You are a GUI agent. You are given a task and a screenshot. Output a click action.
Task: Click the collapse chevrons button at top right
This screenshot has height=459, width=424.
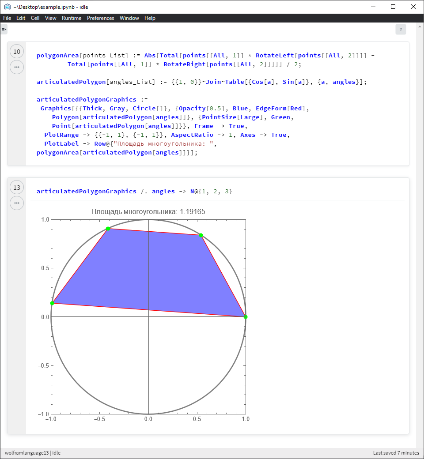pyautogui.click(x=401, y=29)
